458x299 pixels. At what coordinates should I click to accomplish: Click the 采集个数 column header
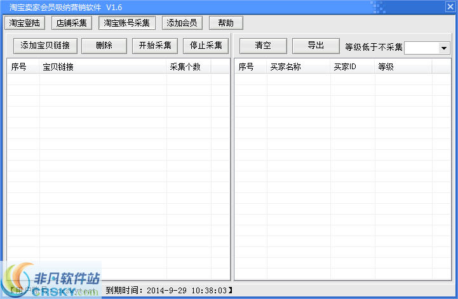coord(189,67)
